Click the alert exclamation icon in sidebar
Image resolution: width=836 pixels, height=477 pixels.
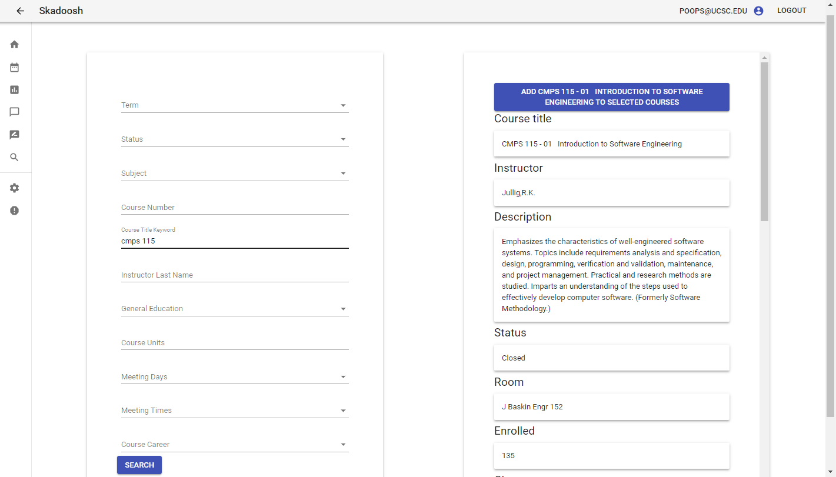[x=15, y=211]
